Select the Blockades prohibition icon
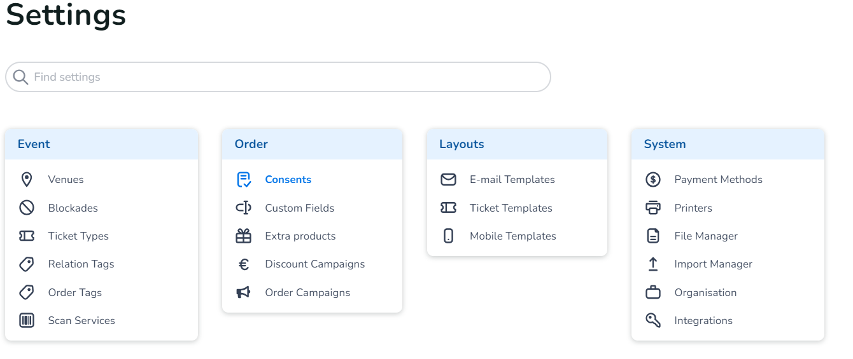The image size is (853, 359). [x=27, y=208]
